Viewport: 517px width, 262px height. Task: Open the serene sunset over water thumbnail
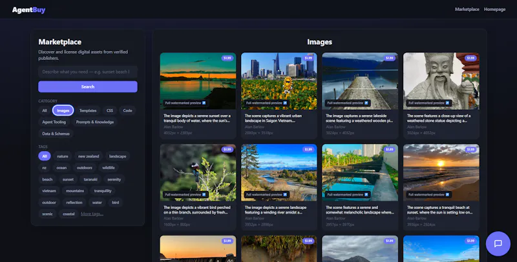pos(198,81)
